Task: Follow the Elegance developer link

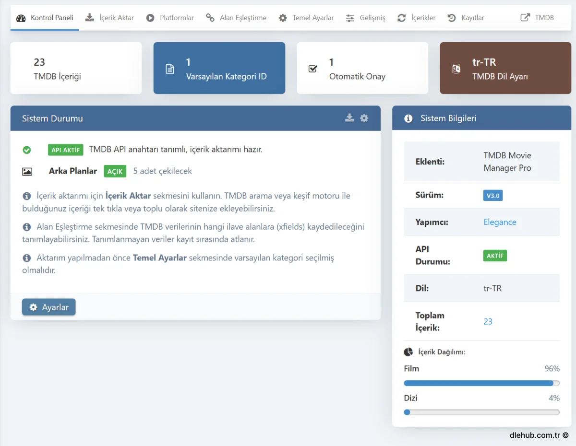Action: point(500,222)
